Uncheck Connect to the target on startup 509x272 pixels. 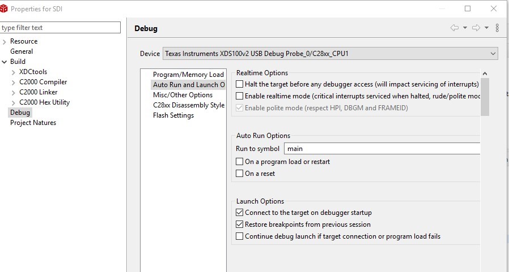(x=239, y=213)
